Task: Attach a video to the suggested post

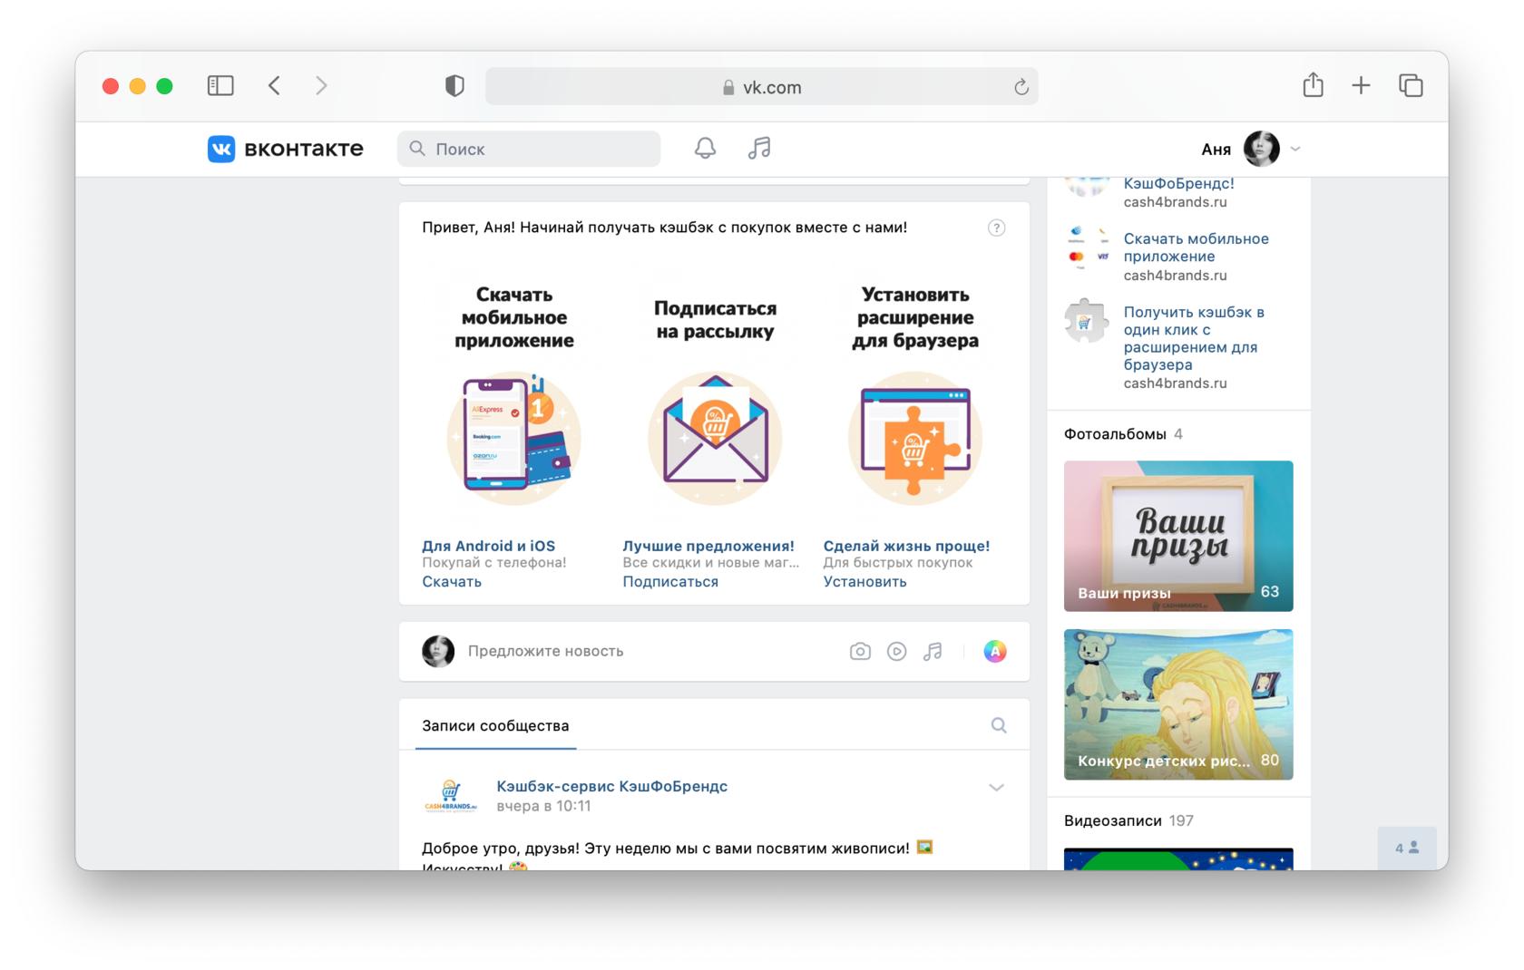Action: coord(896,651)
